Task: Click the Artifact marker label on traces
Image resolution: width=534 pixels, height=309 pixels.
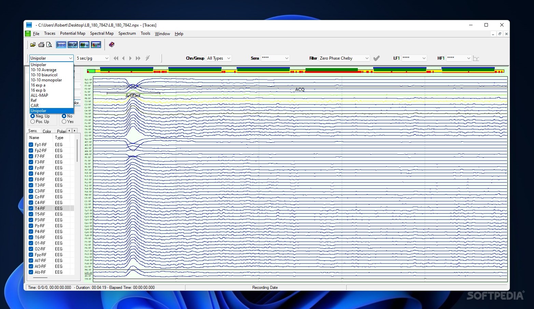Action: [133, 96]
